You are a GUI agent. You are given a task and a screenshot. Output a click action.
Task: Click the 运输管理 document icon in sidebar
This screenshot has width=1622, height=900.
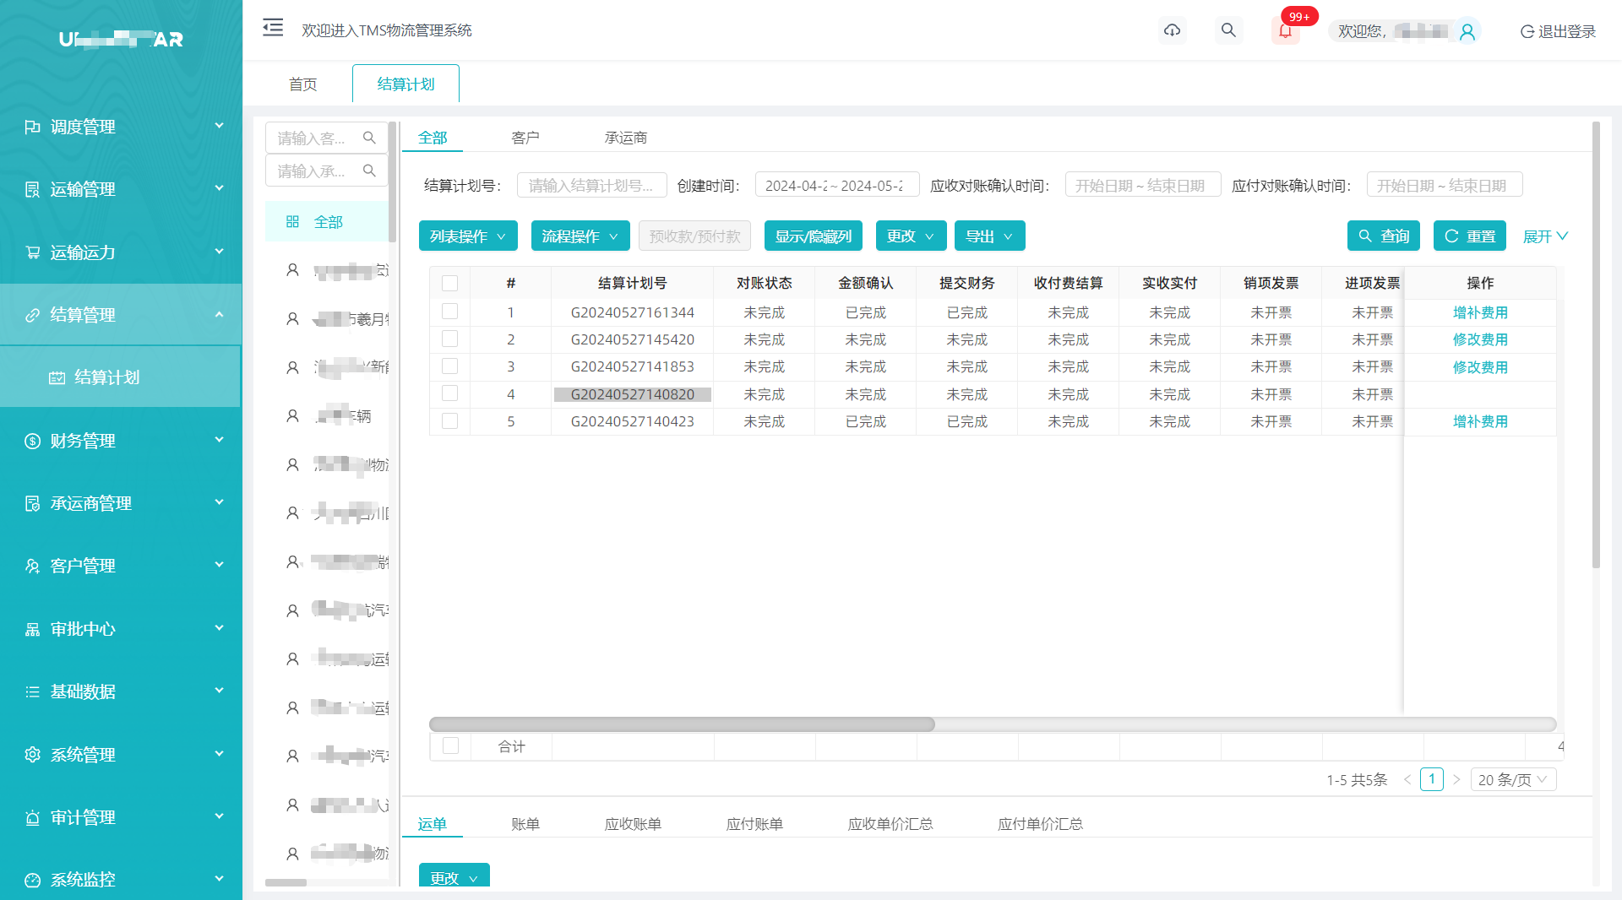(x=32, y=189)
